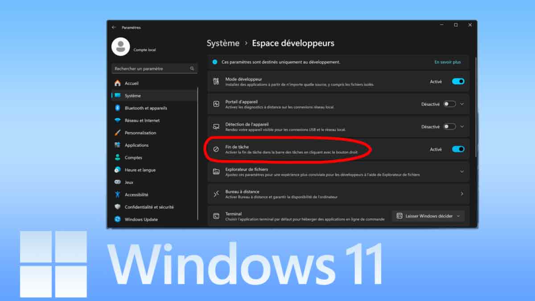
Task: Go back to Système breadcrumb
Action: click(223, 43)
